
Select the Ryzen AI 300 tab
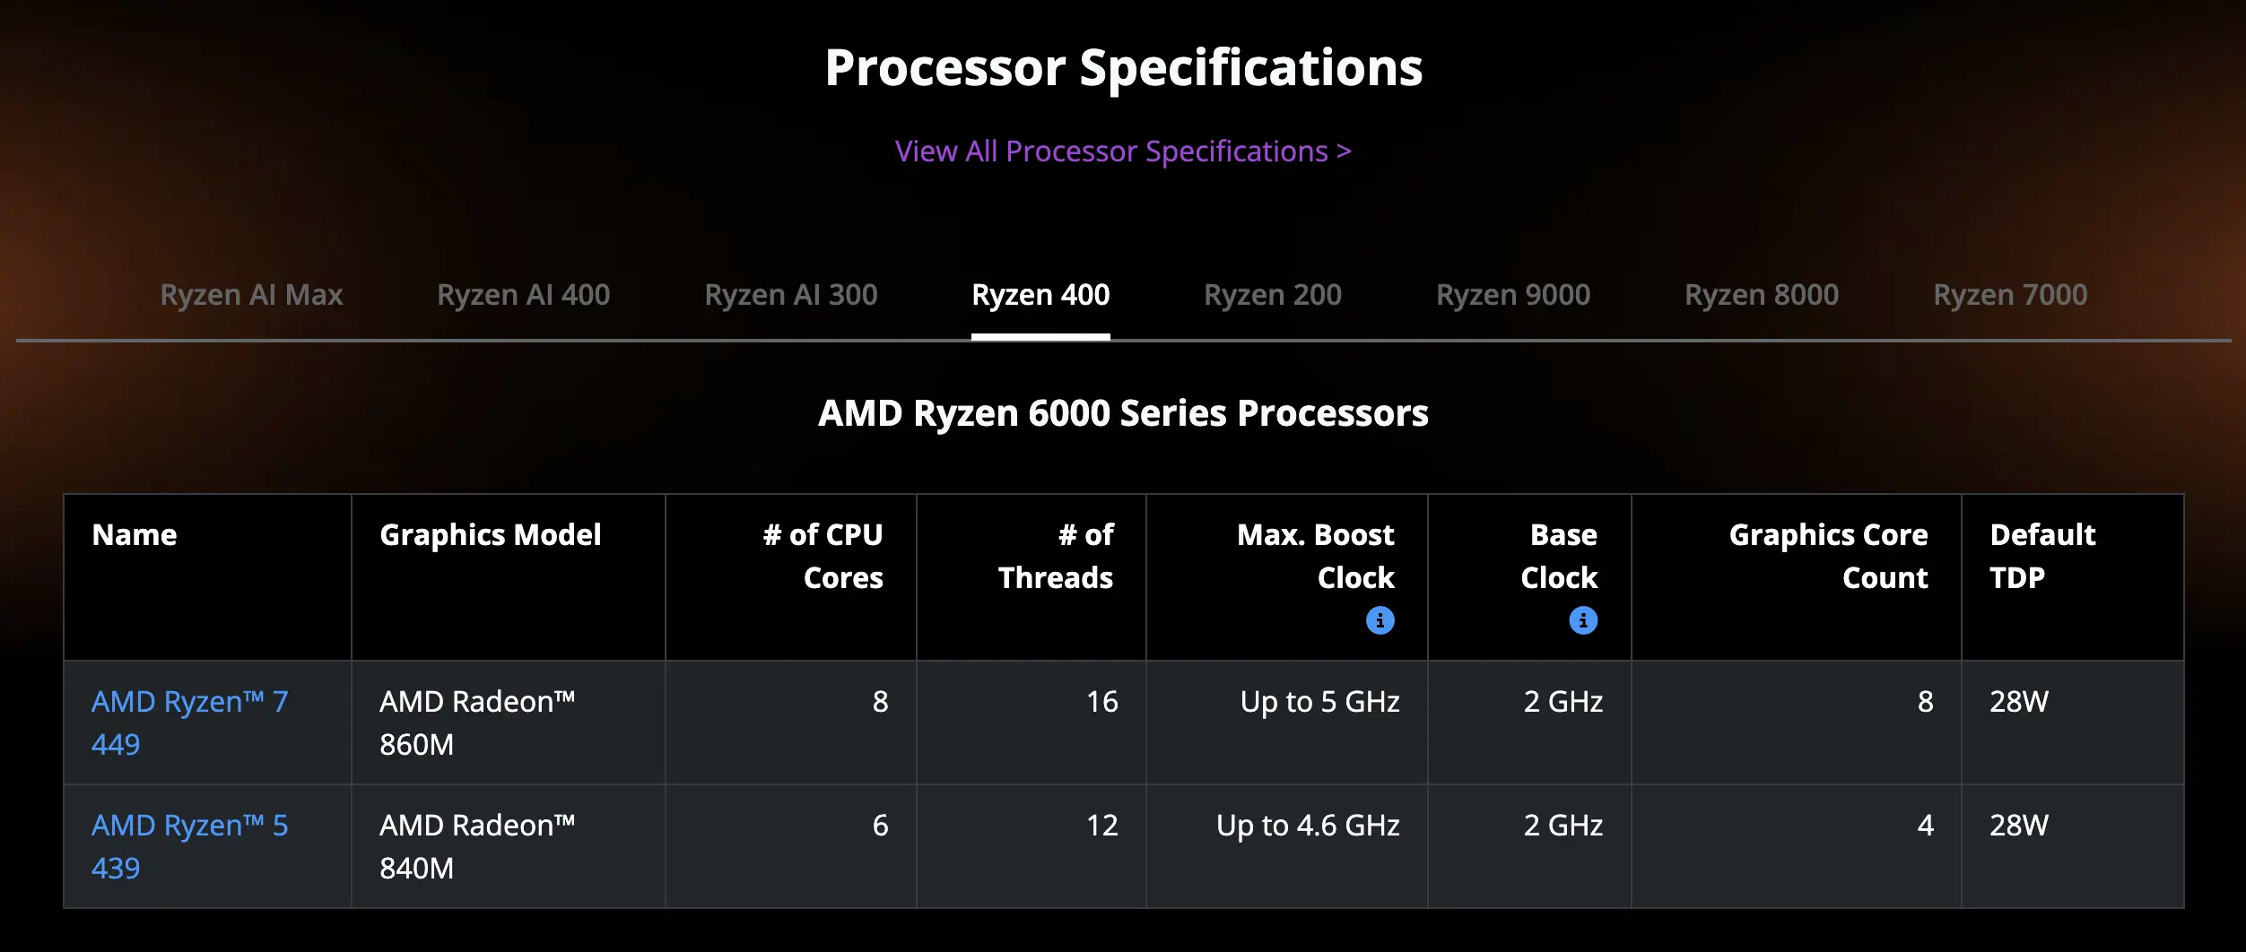pos(790,295)
